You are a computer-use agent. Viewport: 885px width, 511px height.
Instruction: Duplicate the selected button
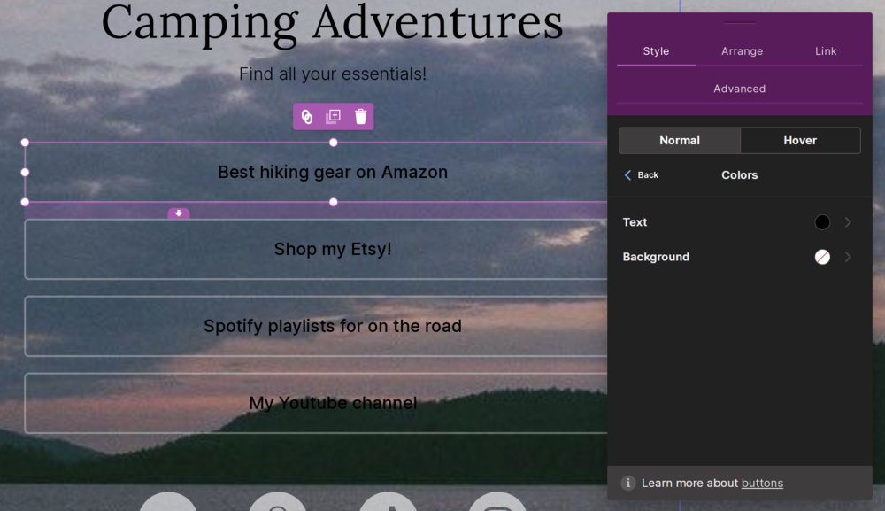333,117
